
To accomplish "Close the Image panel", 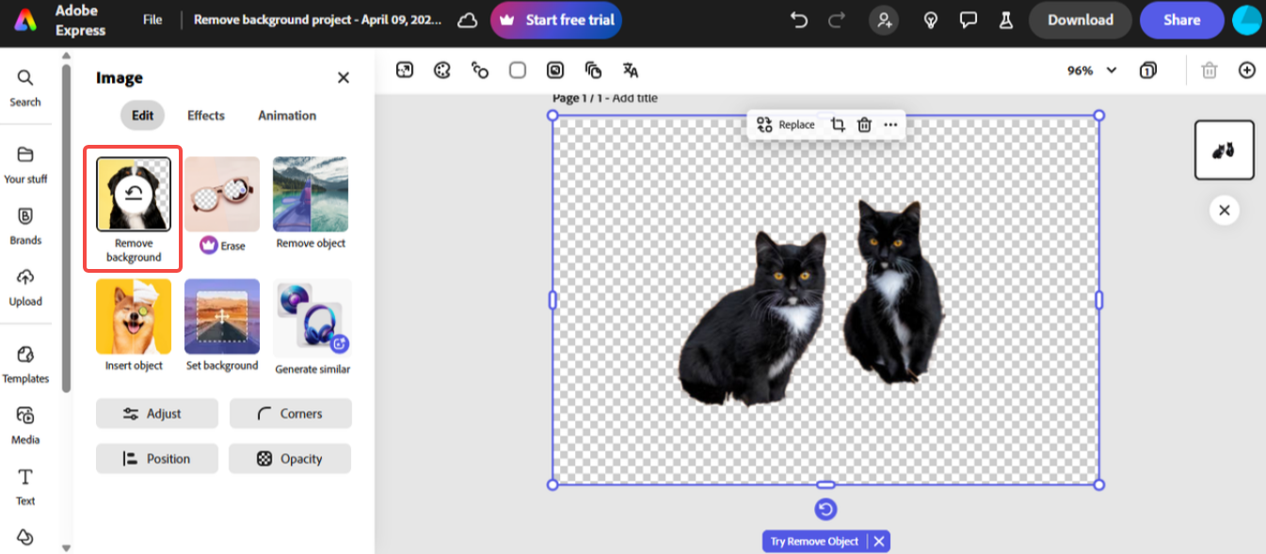I will point(344,78).
